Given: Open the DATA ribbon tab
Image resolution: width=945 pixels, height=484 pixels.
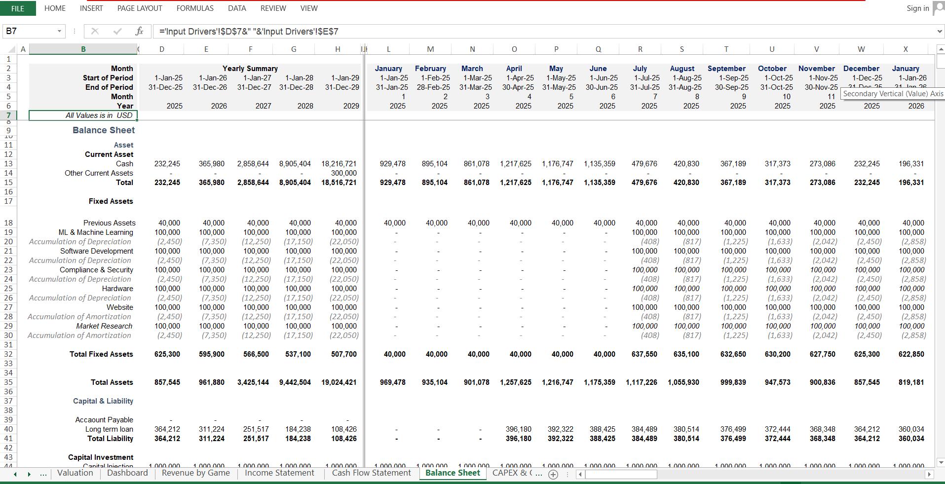Looking at the screenshot, I should tap(237, 8).
